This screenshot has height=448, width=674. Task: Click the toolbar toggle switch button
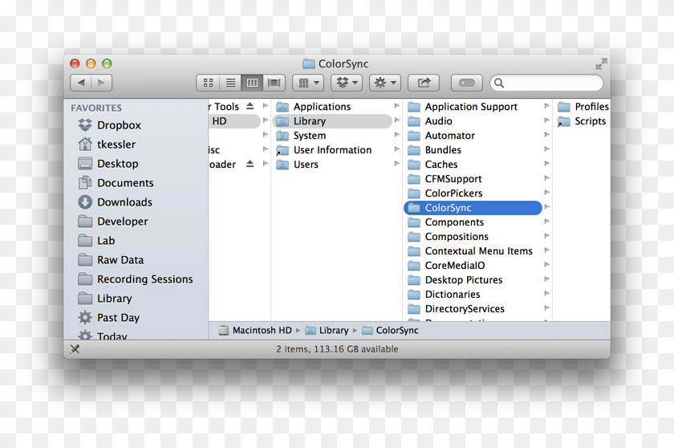[466, 83]
